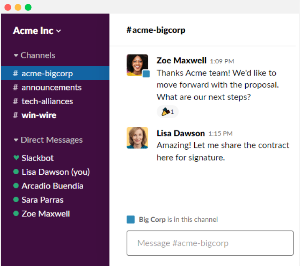Image resolution: width=300 pixels, height=266 pixels.
Task: Click Lisa Dawson's profile avatar
Action: pos(137,138)
